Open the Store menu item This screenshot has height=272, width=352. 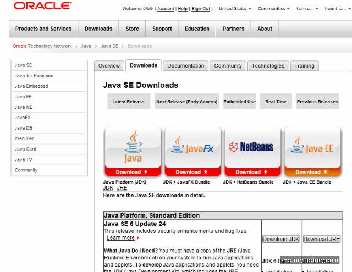[132, 29]
